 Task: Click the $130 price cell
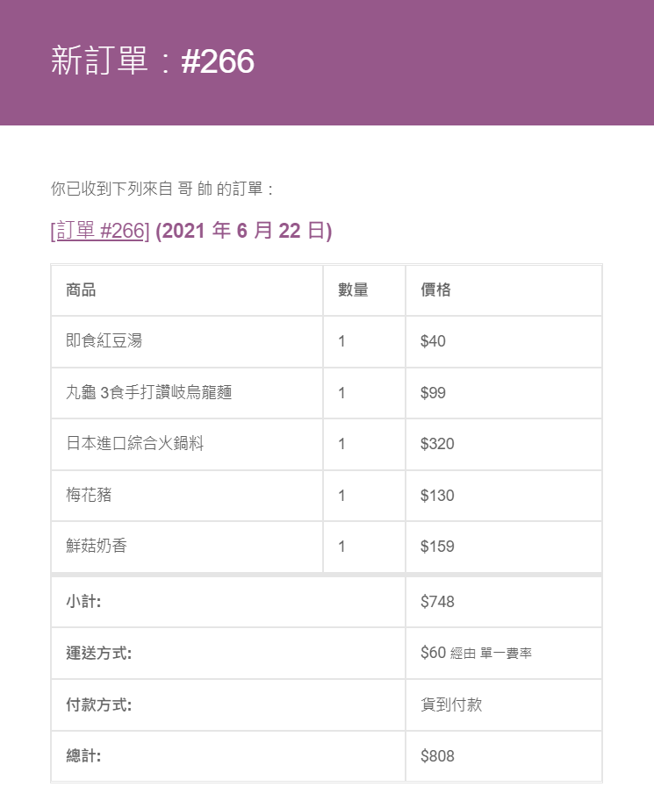tap(437, 495)
